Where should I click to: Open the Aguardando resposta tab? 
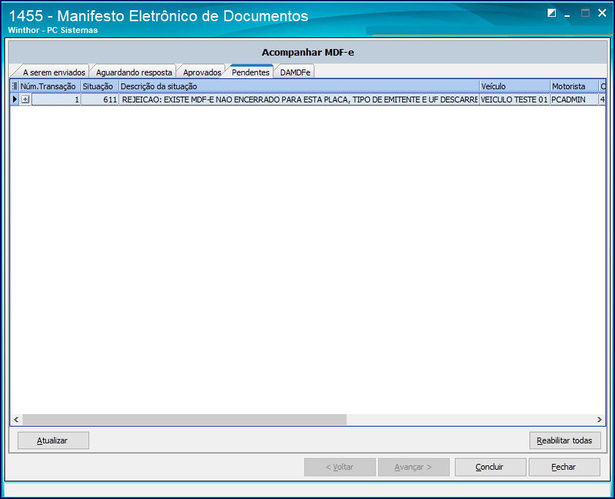click(x=134, y=72)
